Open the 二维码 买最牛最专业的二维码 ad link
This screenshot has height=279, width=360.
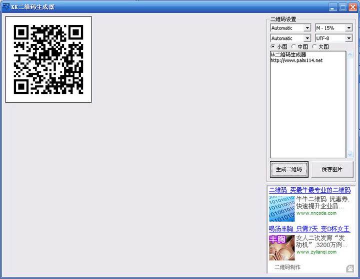click(309, 190)
